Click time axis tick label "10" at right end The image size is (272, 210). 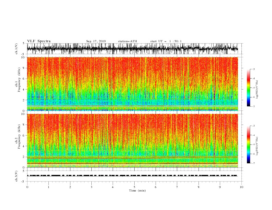[241, 187]
